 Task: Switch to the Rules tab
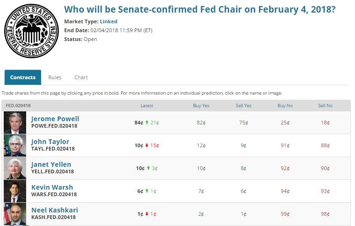click(55, 77)
